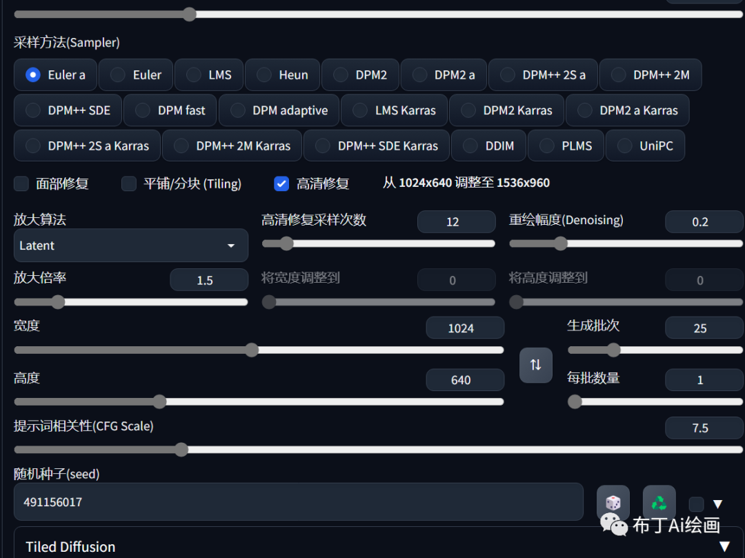Click the CFG Scale slider handle
Viewport: 745px width, 558px height.
point(181,450)
